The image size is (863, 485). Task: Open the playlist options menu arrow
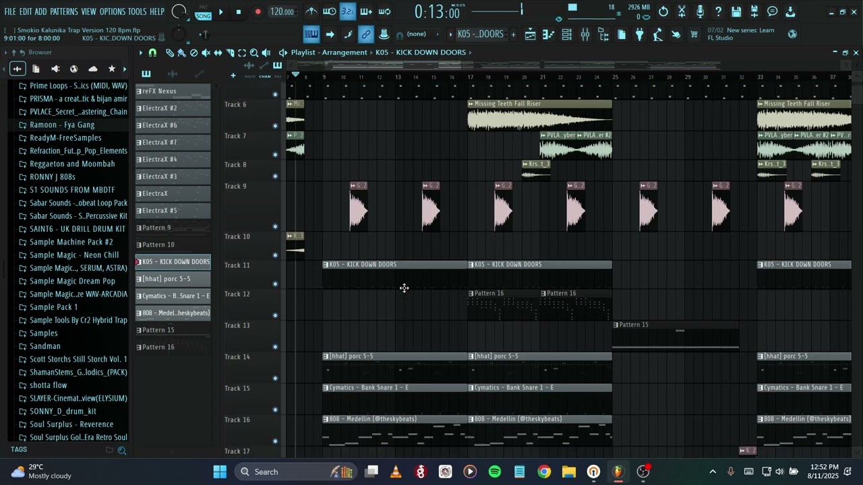click(141, 53)
